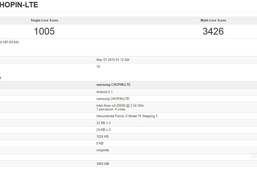257x171 pixels.
Task: Click the 3869 MB memory value
Action: pyautogui.click(x=103, y=164)
